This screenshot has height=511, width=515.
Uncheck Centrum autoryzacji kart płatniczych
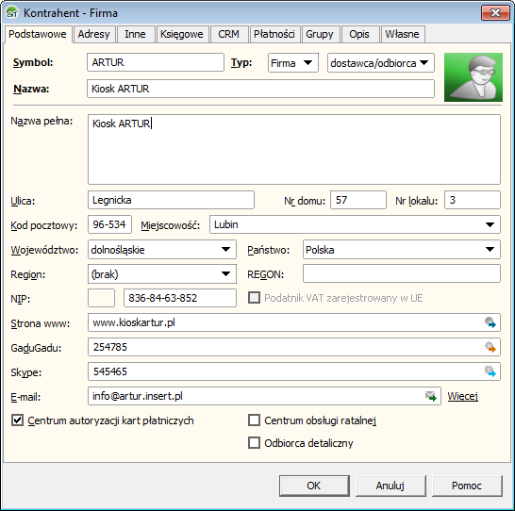[17, 420]
